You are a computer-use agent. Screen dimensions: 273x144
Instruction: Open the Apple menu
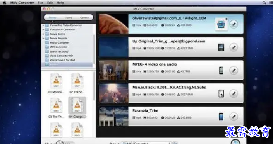4,3
